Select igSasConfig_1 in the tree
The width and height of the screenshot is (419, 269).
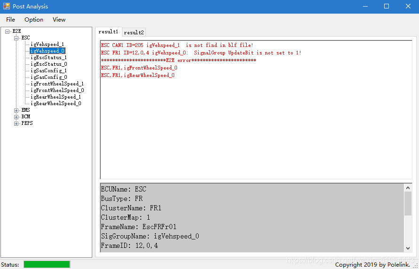click(x=48, y=70)
